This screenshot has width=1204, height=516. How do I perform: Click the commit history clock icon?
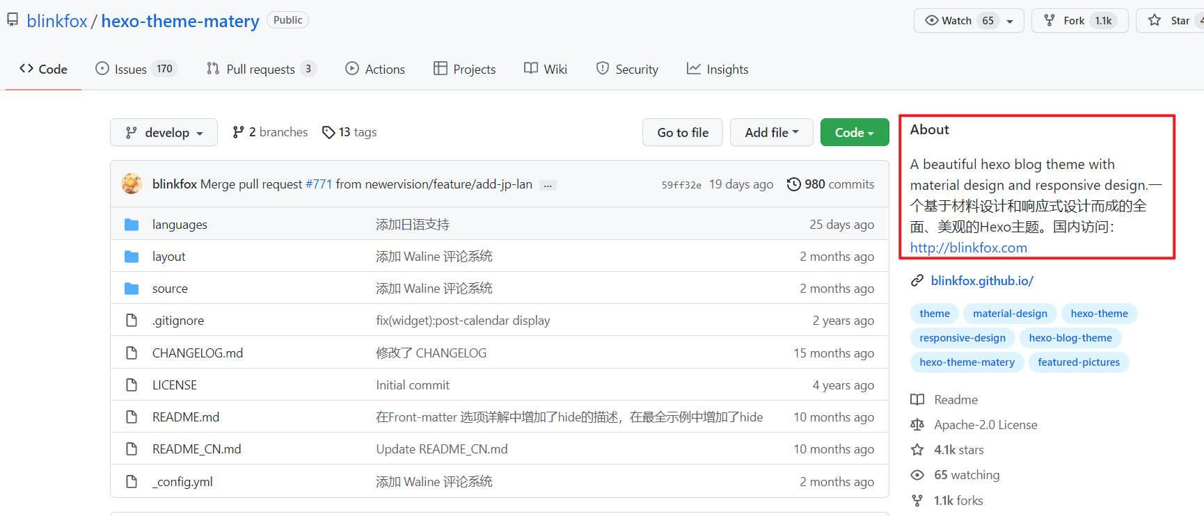tap(793, 184)
